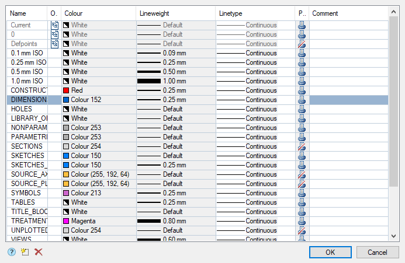Open the colour dropdown for the SYMBOLS layer
The height and width of the screenshot is (263, 405).
click(x=97, y=193)
